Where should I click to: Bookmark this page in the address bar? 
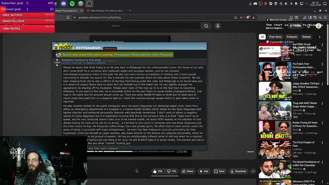click(x=68, y=17)
